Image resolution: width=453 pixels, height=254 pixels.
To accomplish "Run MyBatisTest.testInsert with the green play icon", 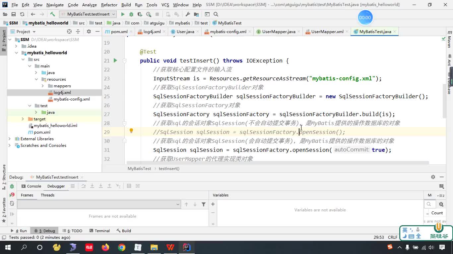I will pos(123,14).
